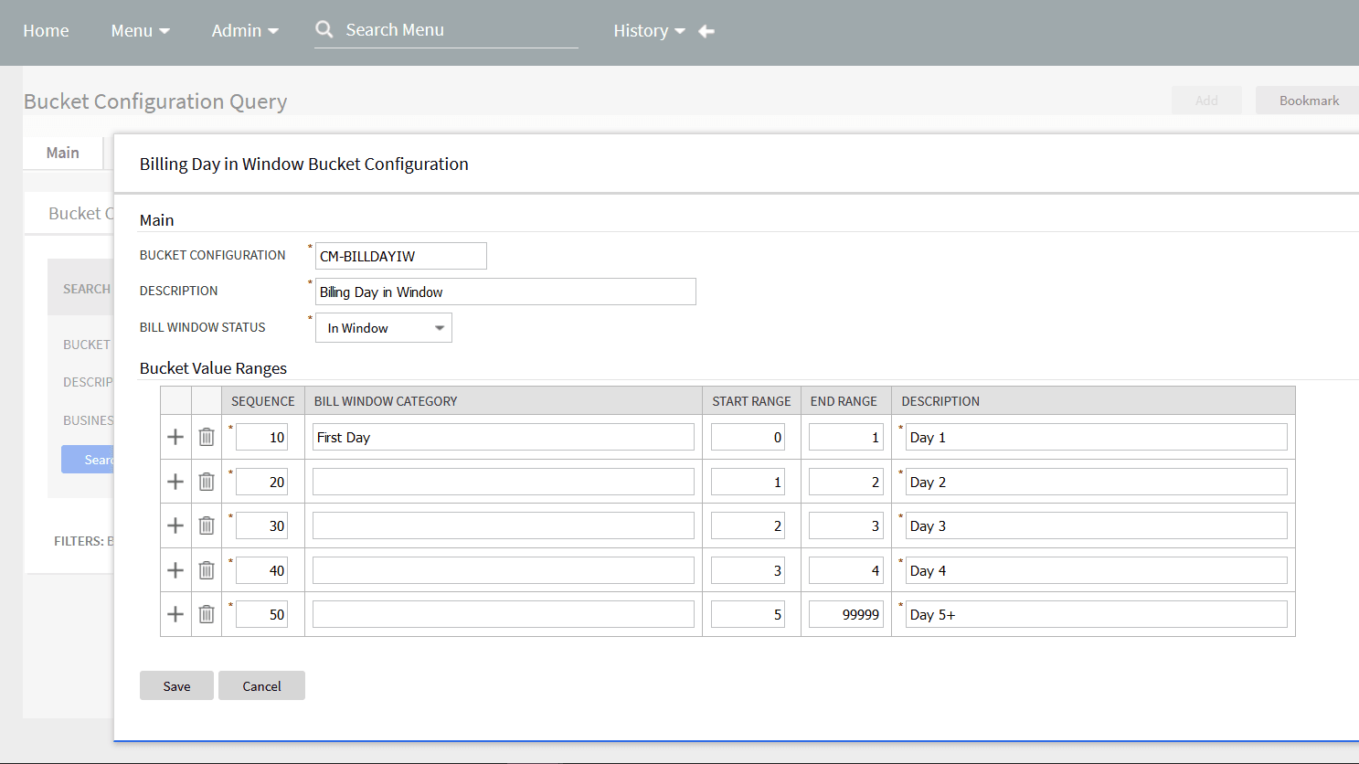Remove the Day 4 bucket row

click(x=206, y=569)
